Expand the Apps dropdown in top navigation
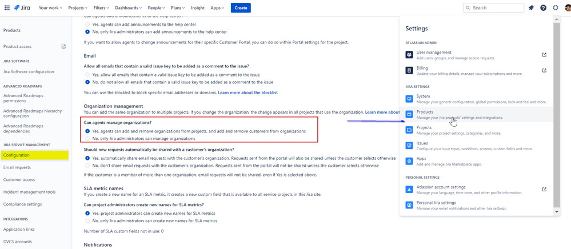Screen dimensions: 571x249 click(217, 7)
